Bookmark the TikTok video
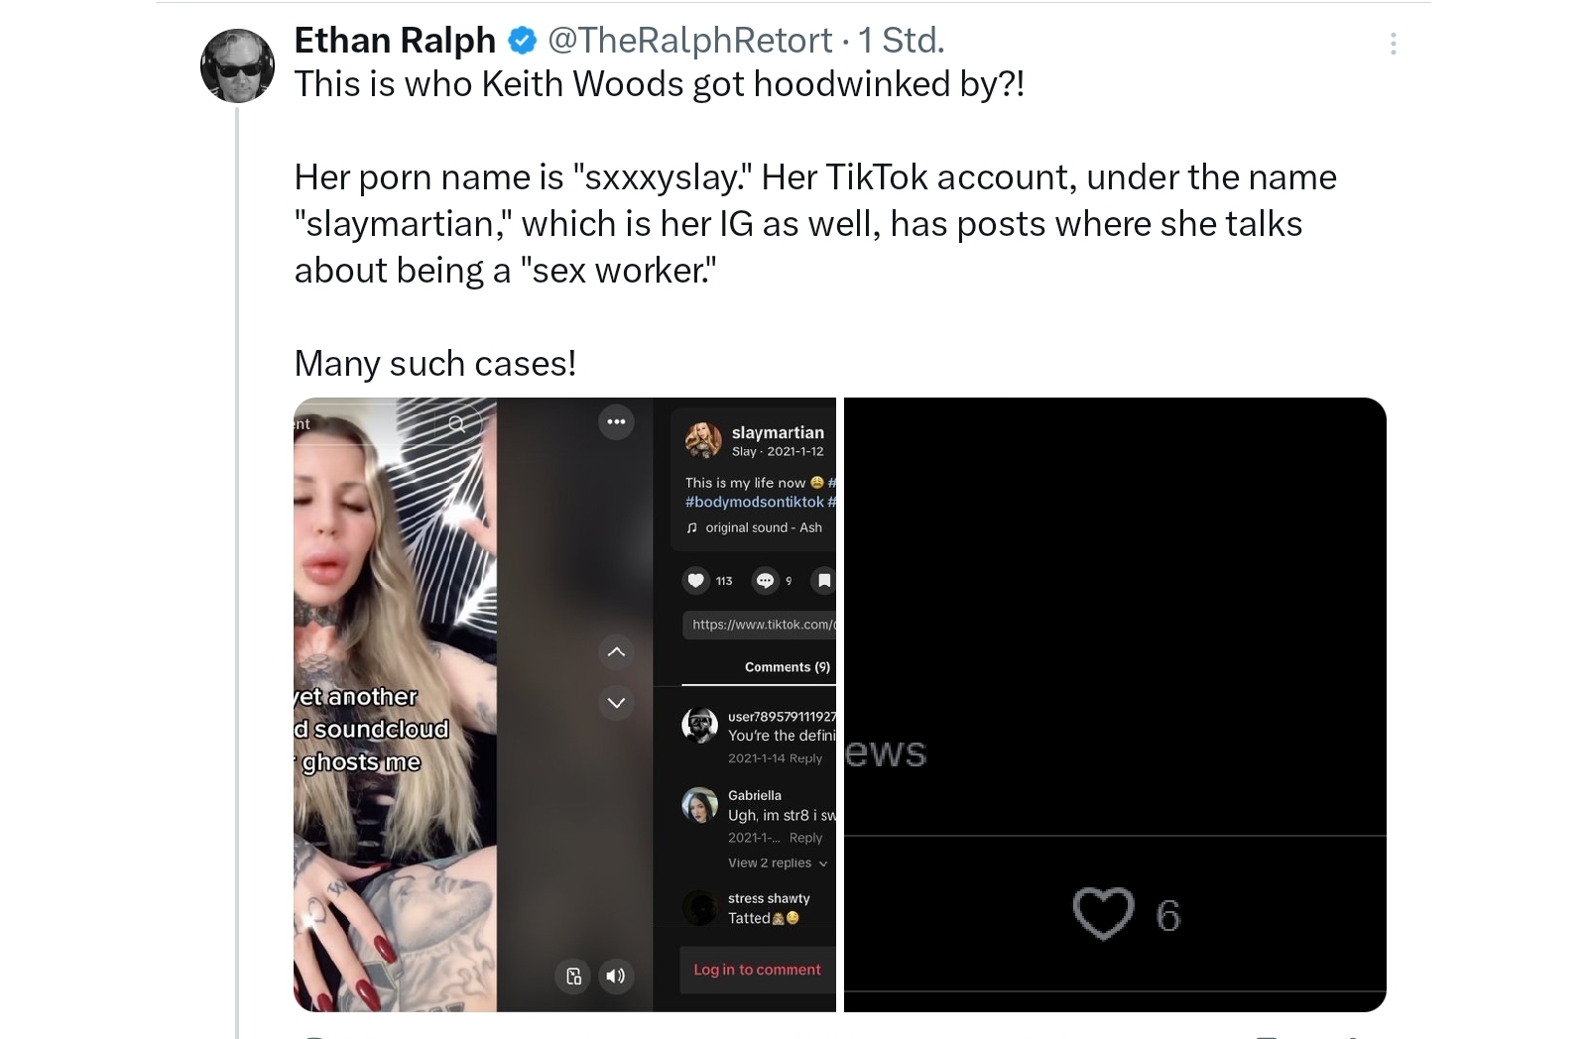The width and height of the screenshot is (1587, 1039). point(823,580)
